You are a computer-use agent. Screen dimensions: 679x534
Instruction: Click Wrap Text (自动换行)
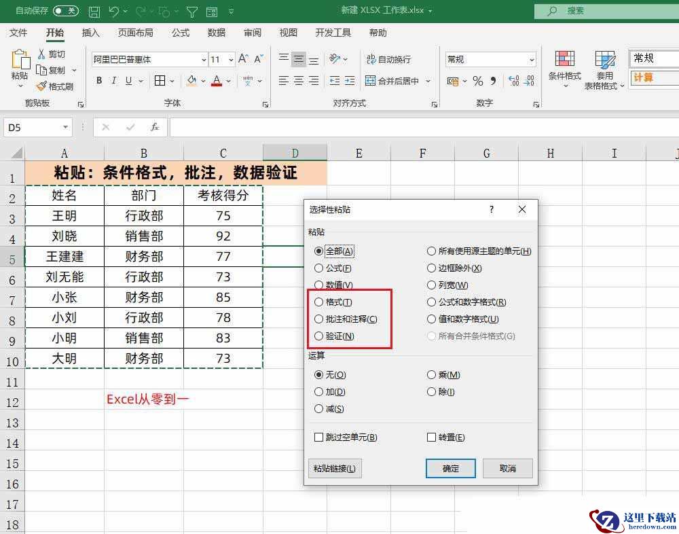click(x=388, y=59)
